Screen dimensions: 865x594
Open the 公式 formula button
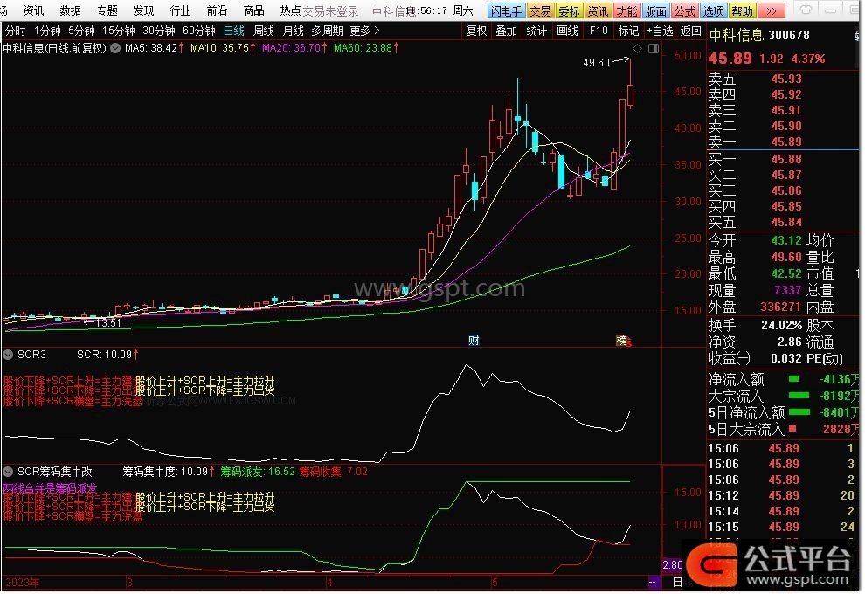pos(685,11)
